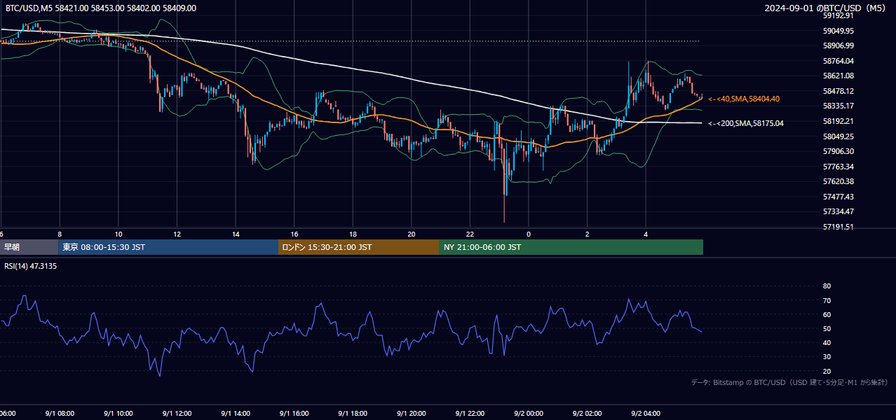Click the 早朝 session bar
Viewport: 896px width, 420px height.
coord(29,247)
